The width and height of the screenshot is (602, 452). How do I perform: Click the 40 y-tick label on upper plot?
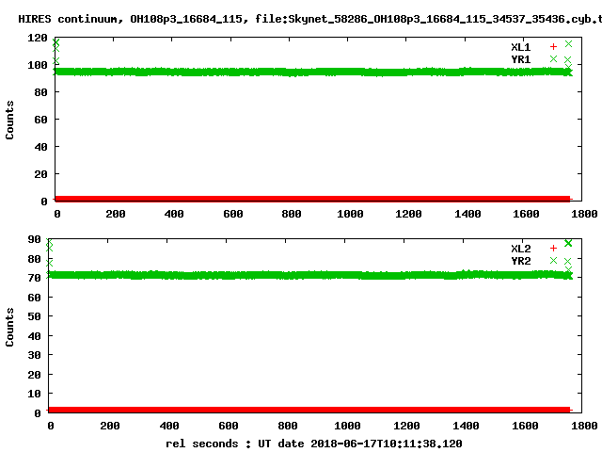coord(40,147)
